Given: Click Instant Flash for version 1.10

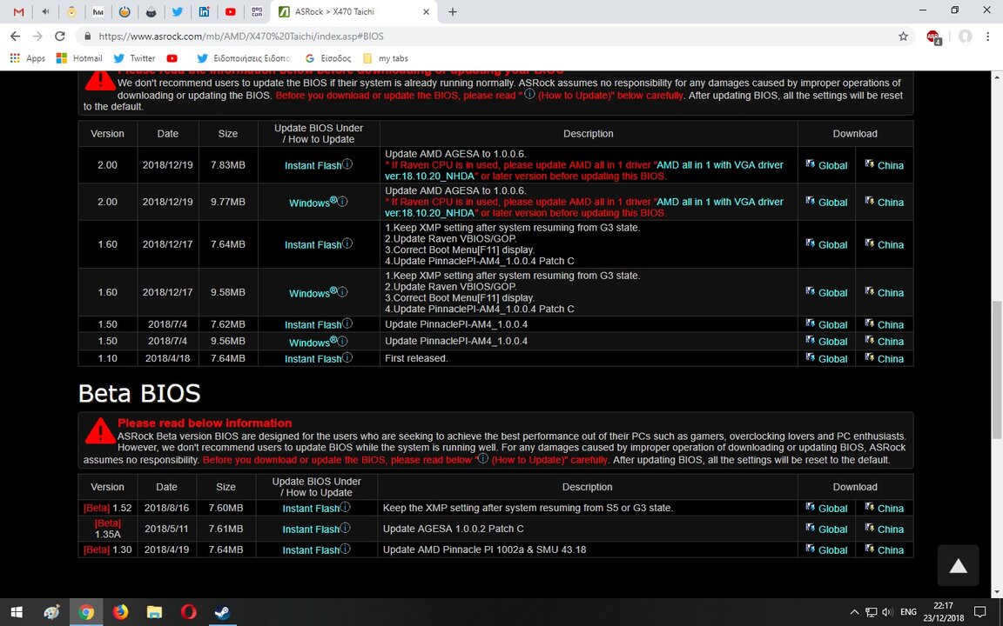Looking at the screenshot, I should (313, 359).
